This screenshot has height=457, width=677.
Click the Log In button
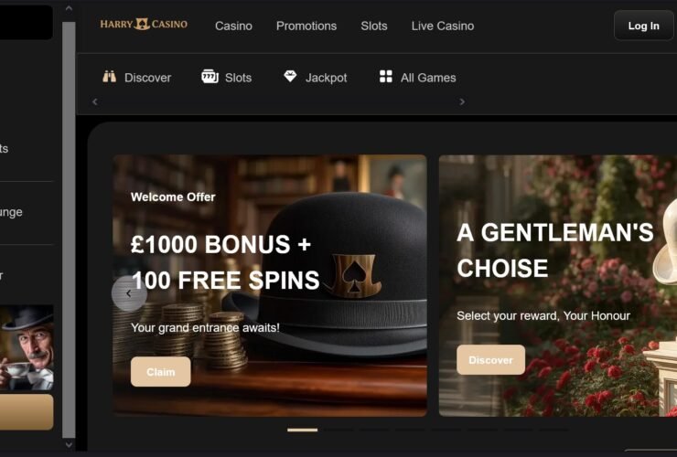643,26
